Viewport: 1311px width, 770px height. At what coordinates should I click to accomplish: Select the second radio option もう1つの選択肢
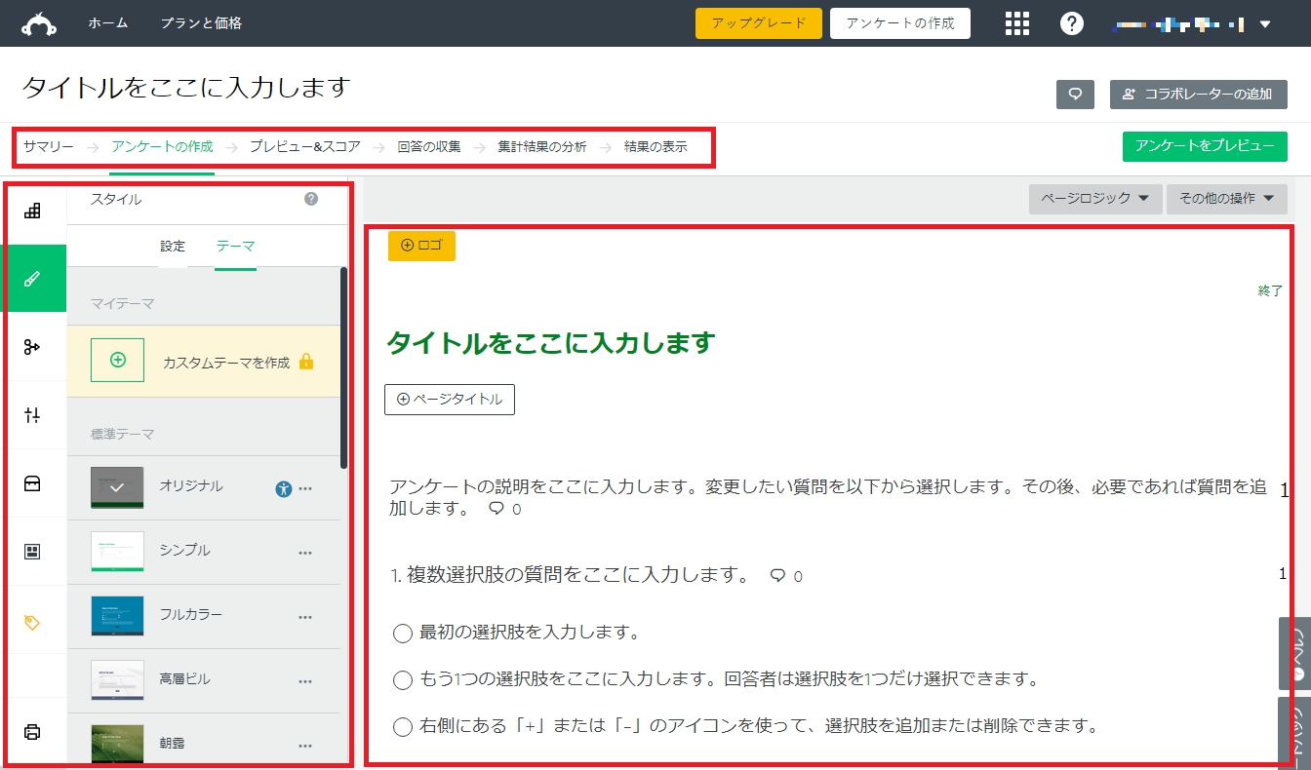click(x=403, y=679)
